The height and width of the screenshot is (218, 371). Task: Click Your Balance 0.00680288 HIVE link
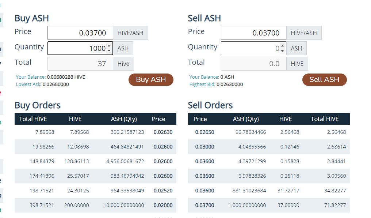(x=50, y=77)
